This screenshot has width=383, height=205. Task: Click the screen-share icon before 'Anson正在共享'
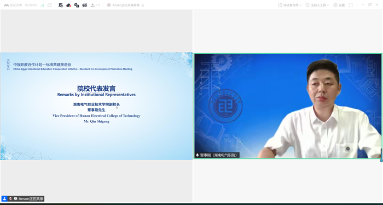point(16,198)
